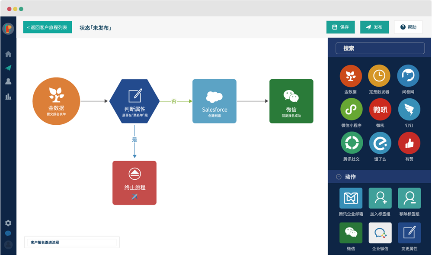Select the 金数据 trigger icon in the panel

click(350, 76)
